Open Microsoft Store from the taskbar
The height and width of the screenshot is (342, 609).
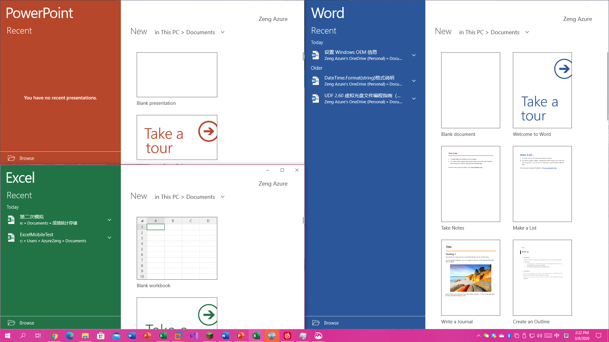click(101, 336)
